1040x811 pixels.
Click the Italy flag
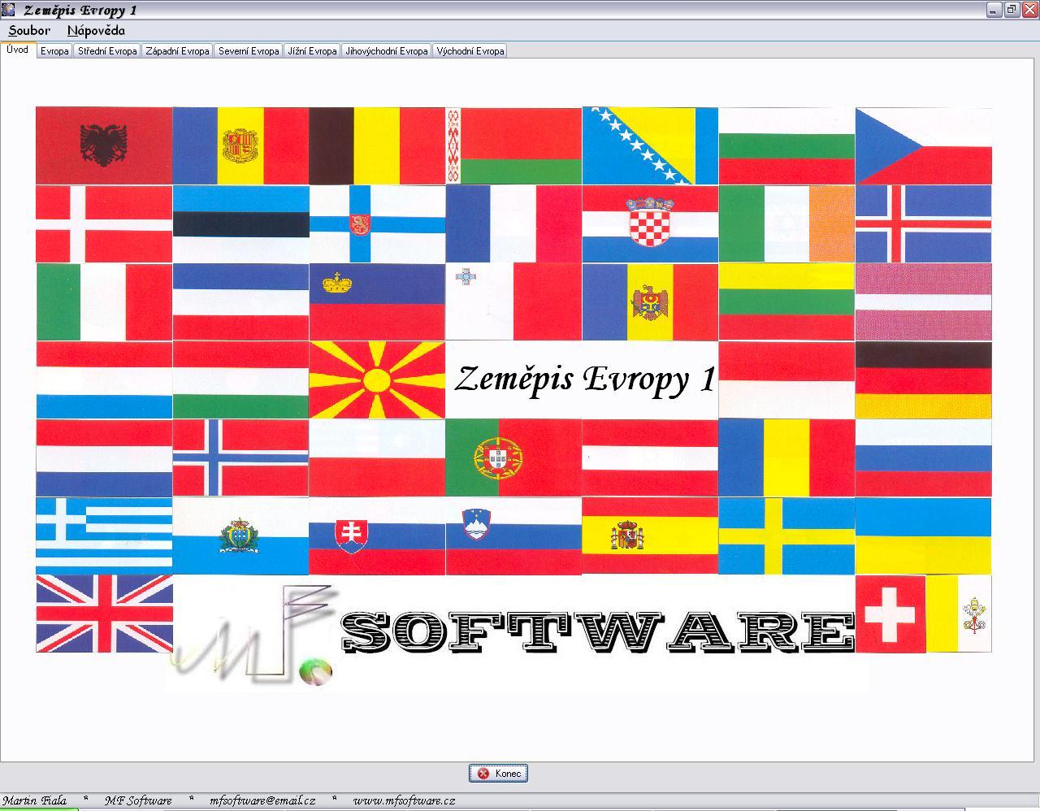tap(104, 301)
